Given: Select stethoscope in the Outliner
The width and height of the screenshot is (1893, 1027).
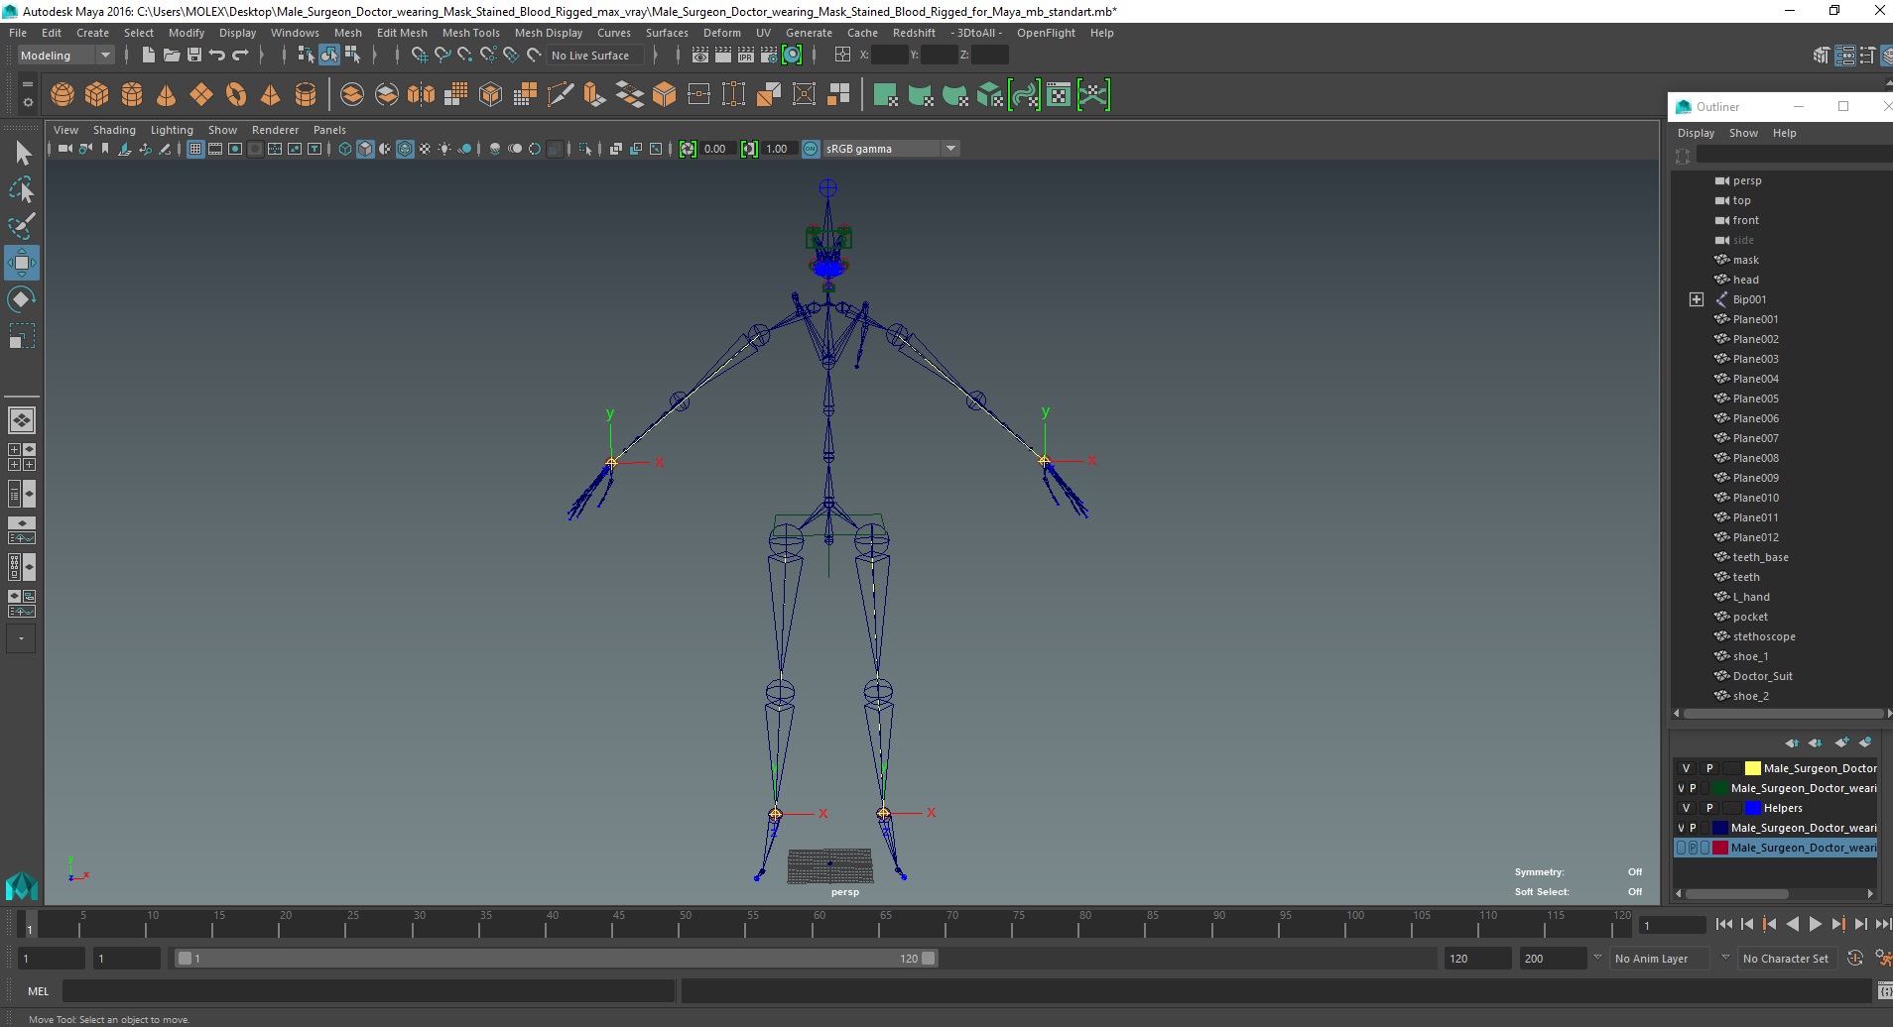Looking at the screenshot, I should 1764,636.
